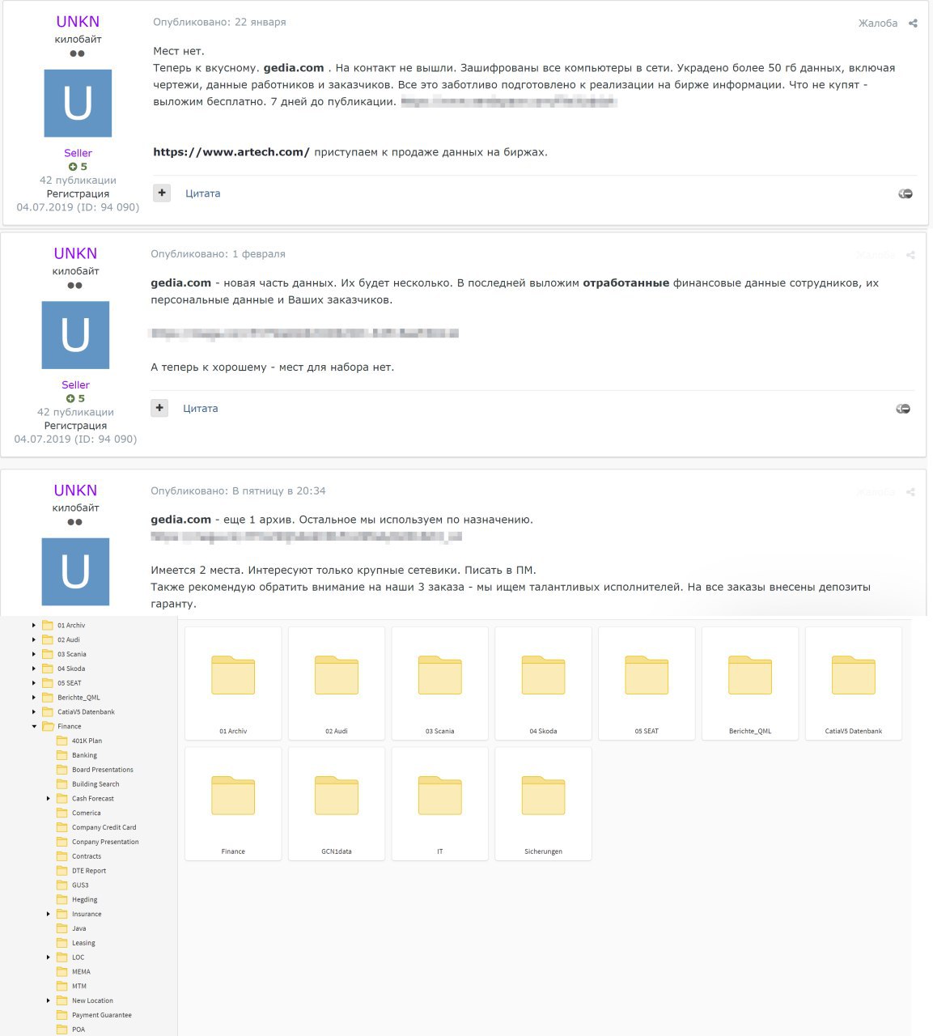Click the Leasing folder icon in tree

[62, 943]
